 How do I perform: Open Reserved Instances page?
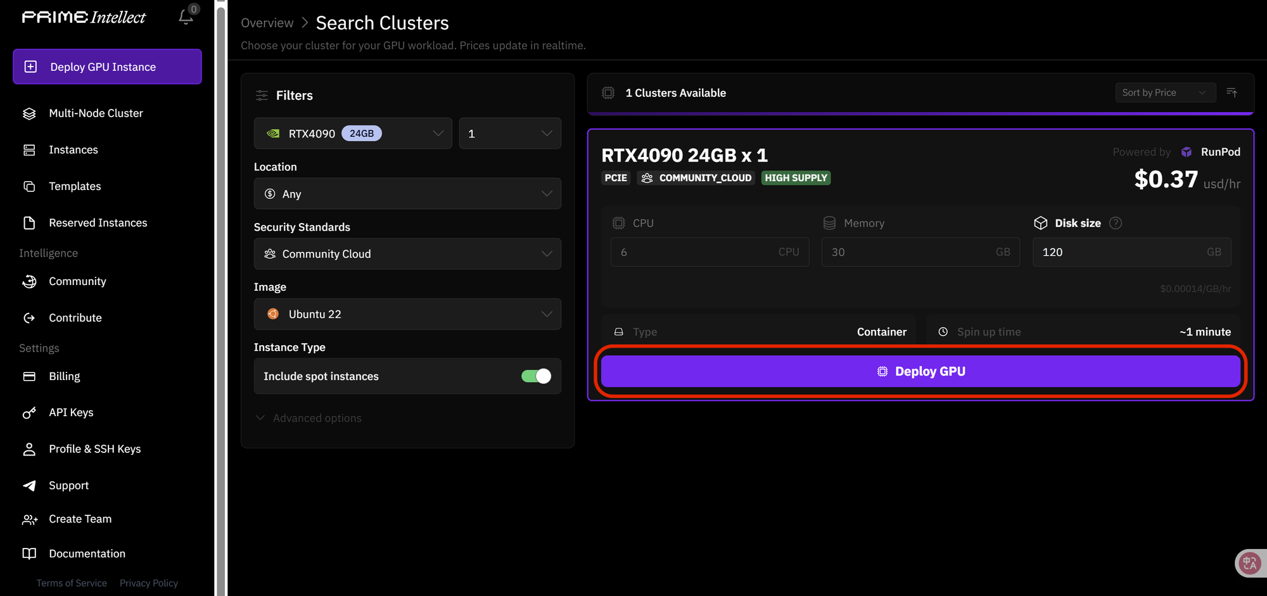tap(98, 223)
